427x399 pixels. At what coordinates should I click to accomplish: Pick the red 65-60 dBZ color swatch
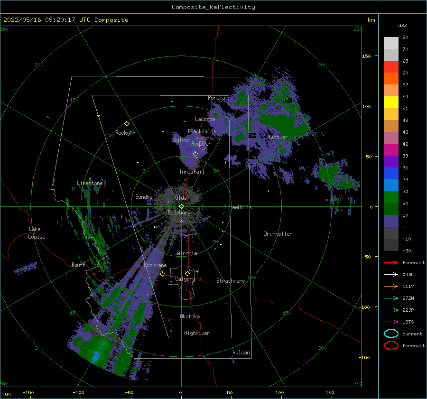[391, 67]
